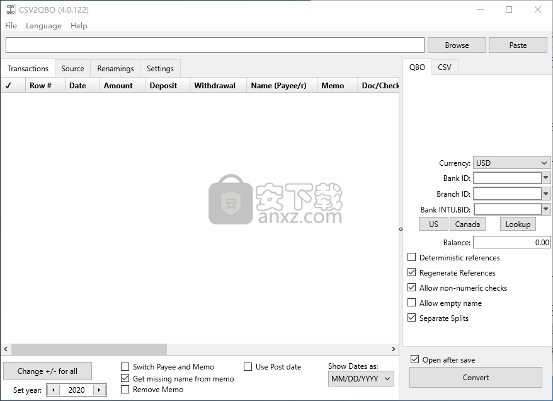Image resolution: width=553 pixels, height=401 pixels.
Task: Enable Remove Memo checkbox
Action: click(x=125, y=390)
